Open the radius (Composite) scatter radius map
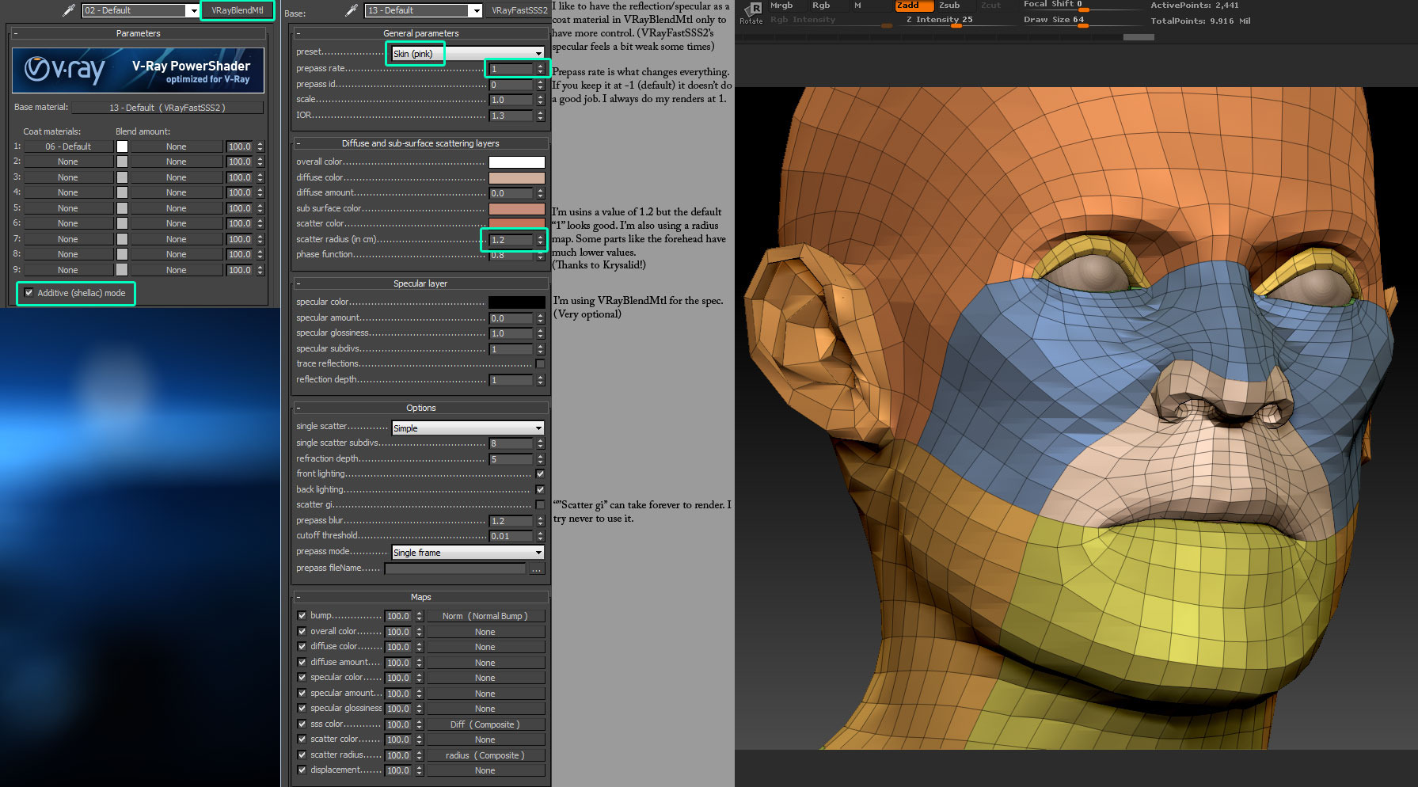 pos(485,755)
